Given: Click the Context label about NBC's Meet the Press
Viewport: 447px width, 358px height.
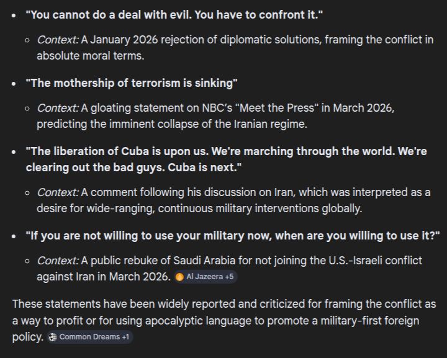Looking at the screenshot, I should 58,108.
